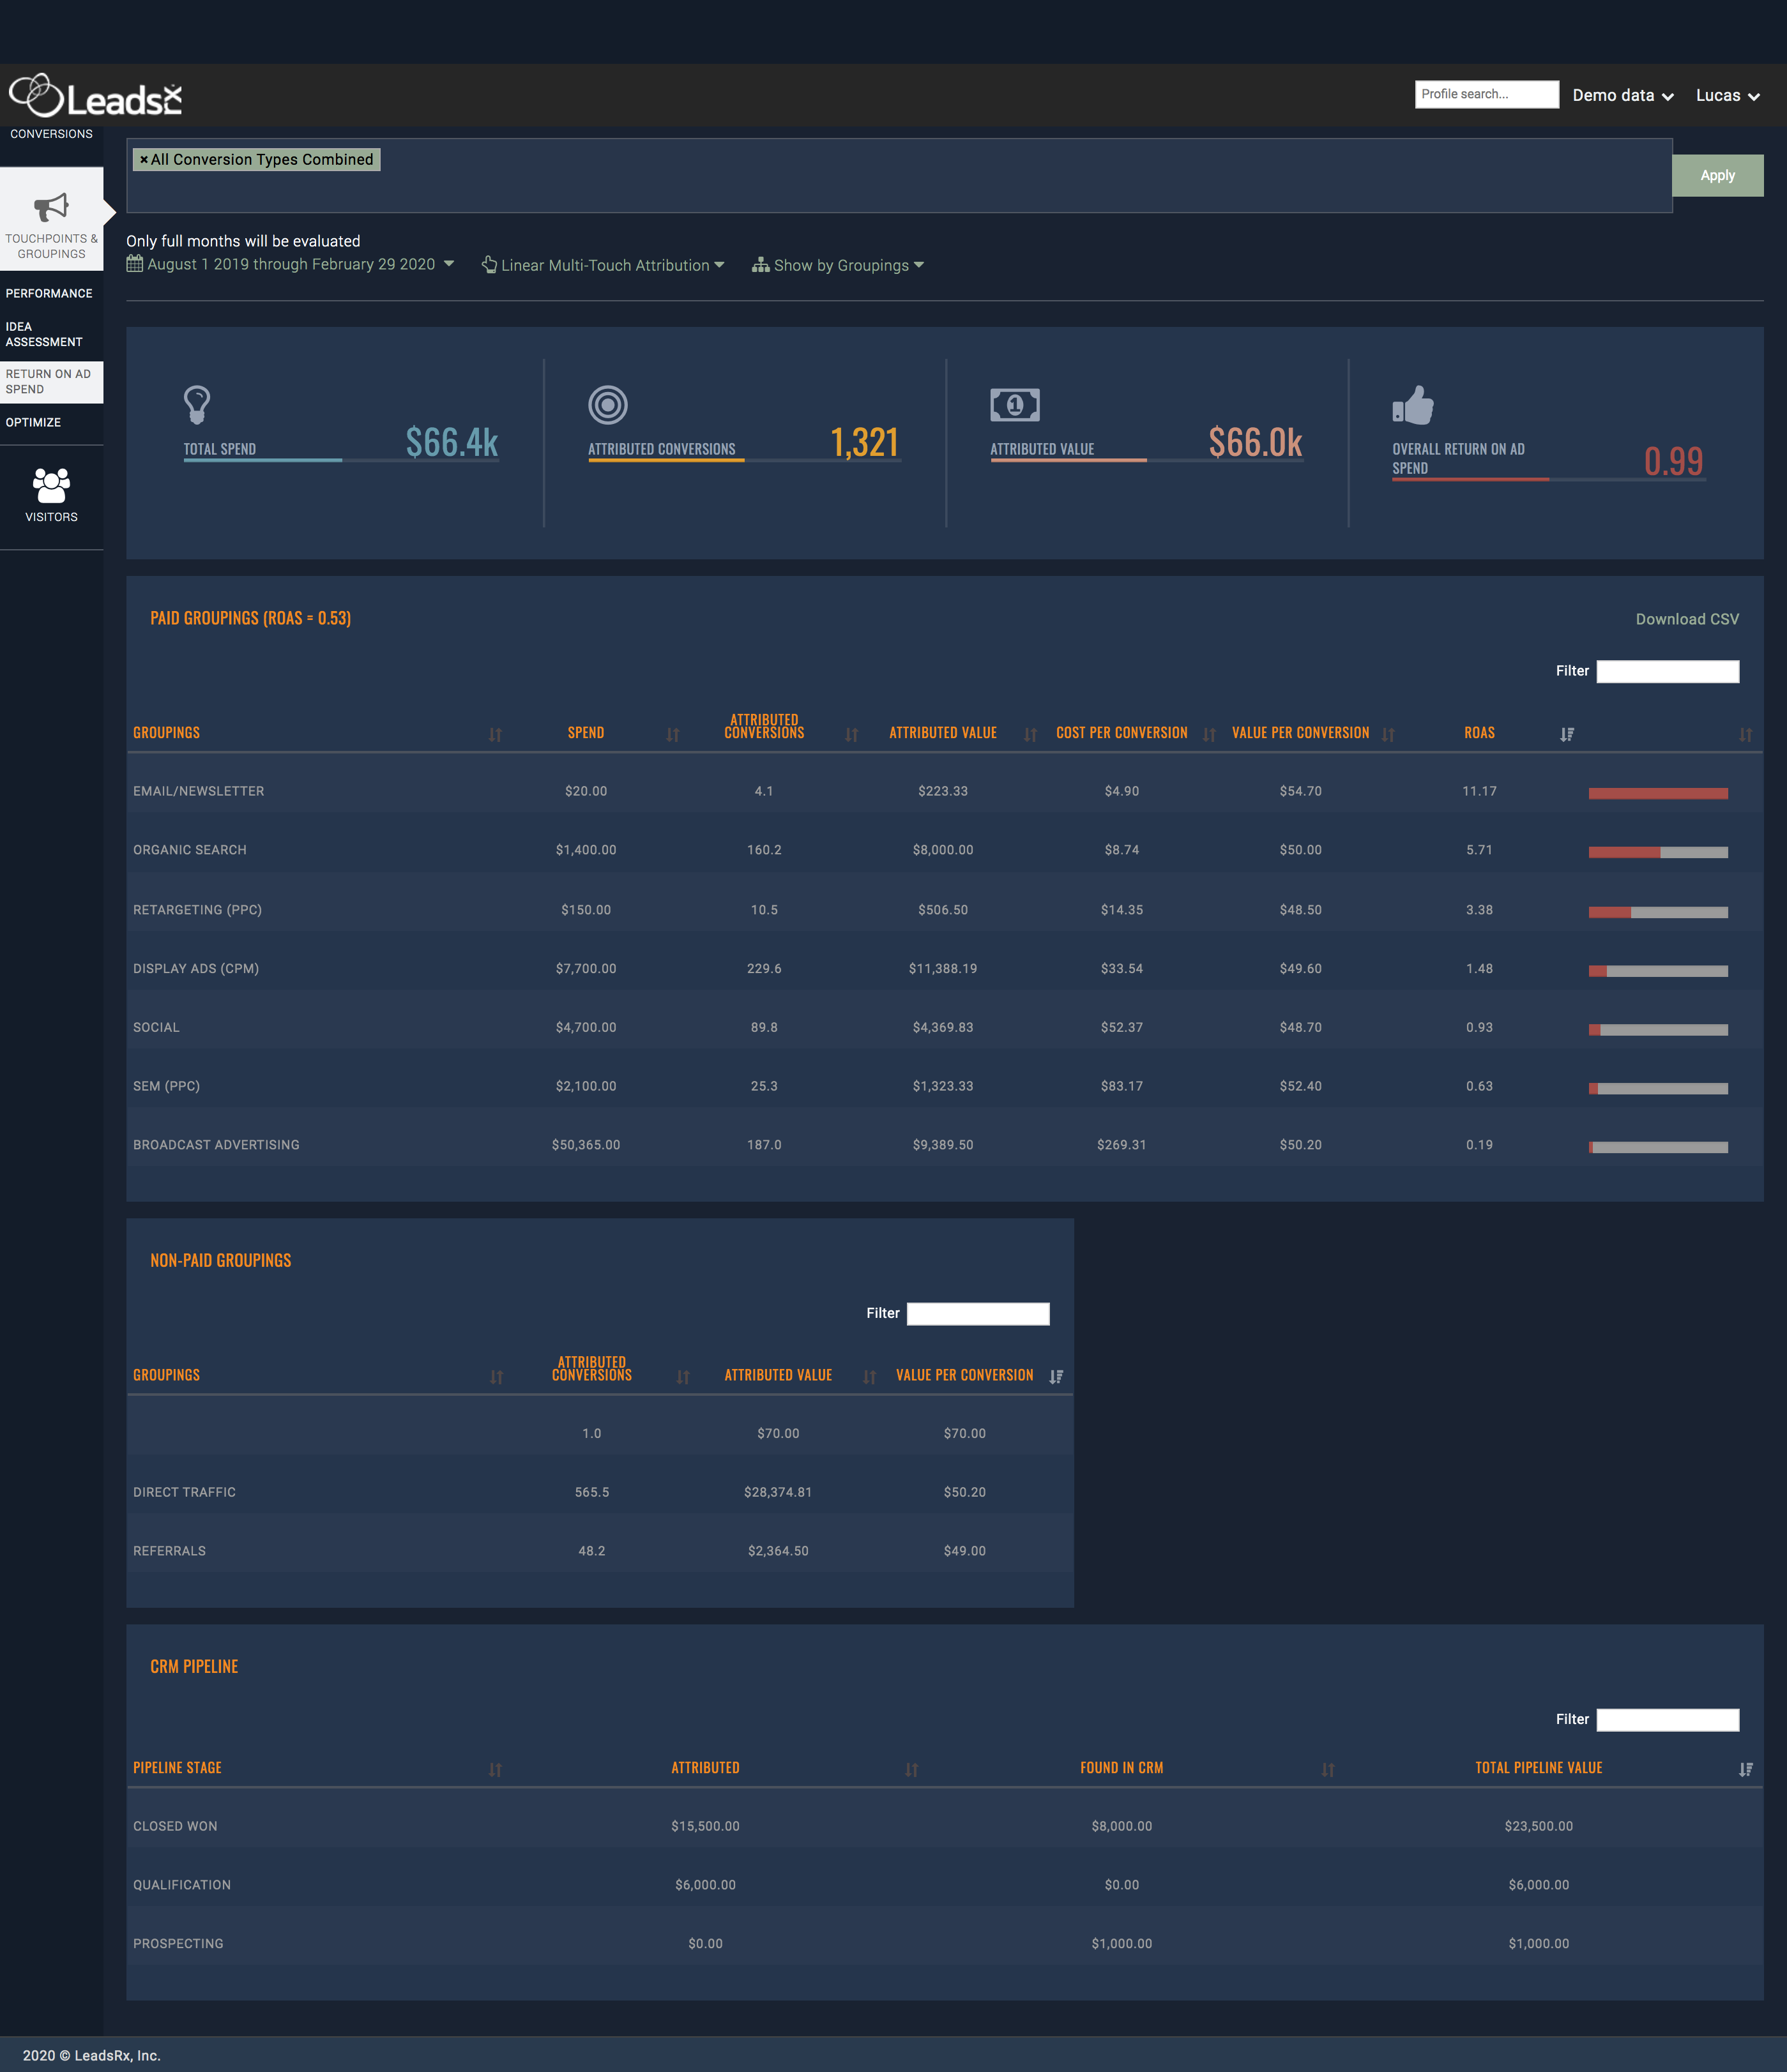Sort CRM pipeline by Found in CRM
Viewport: 1787px width, 2072px height.
1328,1770
